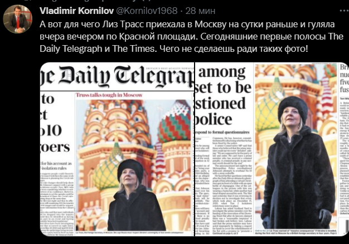Click Vladimir Kornilov's profile avatar
349x244 pixels.
tap(17, 19)
